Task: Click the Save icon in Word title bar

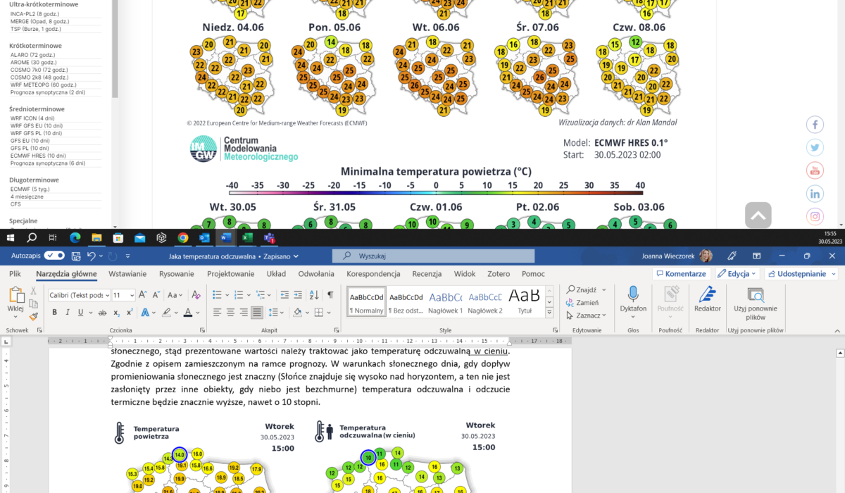Action: click(75, 256)
